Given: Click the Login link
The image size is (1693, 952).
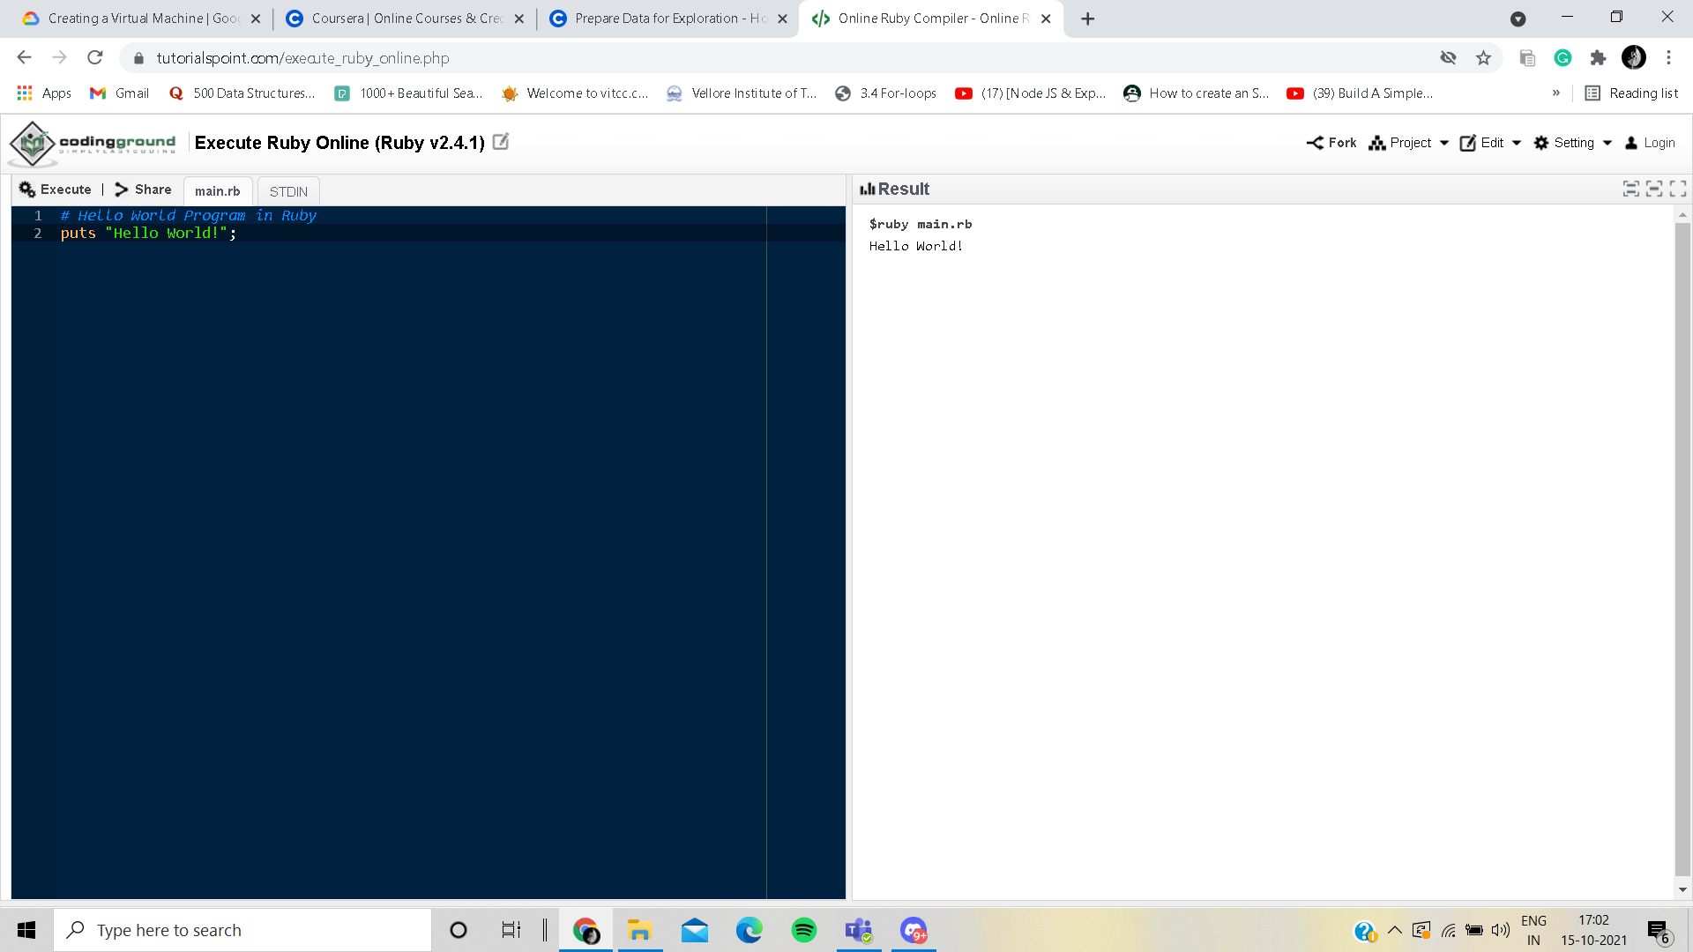Looking at the screenshot, I should tap(1650, 143).
